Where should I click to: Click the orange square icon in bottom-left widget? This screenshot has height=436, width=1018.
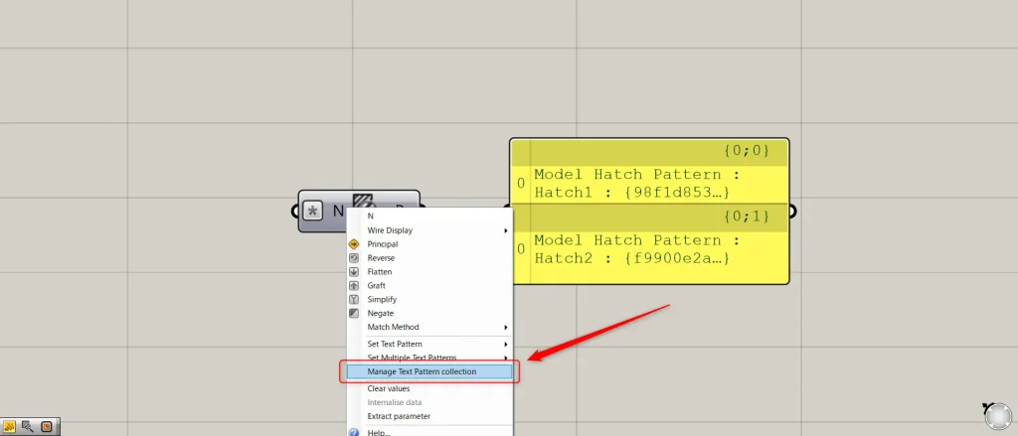(x=46, y=426)
